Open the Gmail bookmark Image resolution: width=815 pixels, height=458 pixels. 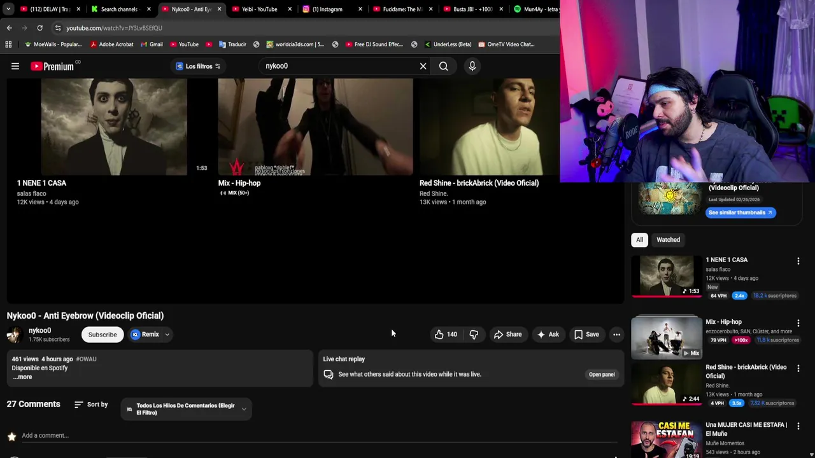151,45
